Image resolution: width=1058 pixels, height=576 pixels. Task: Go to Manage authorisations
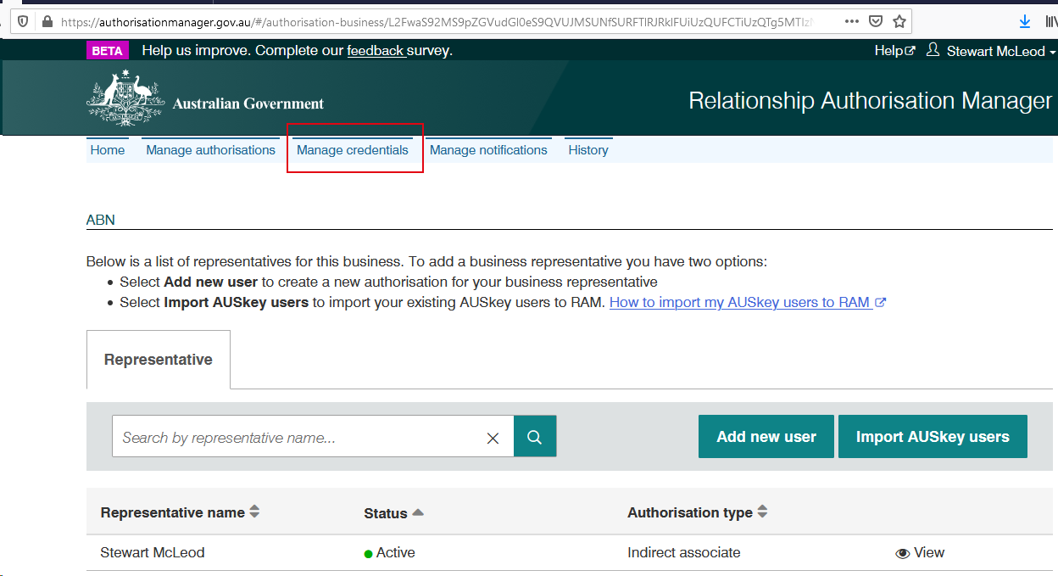tap(210, 150)
